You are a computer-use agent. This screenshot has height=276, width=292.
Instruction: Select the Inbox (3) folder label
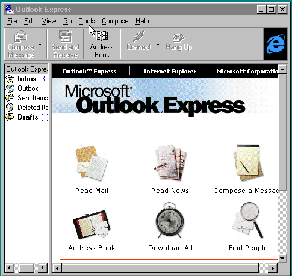pos(32,79)
